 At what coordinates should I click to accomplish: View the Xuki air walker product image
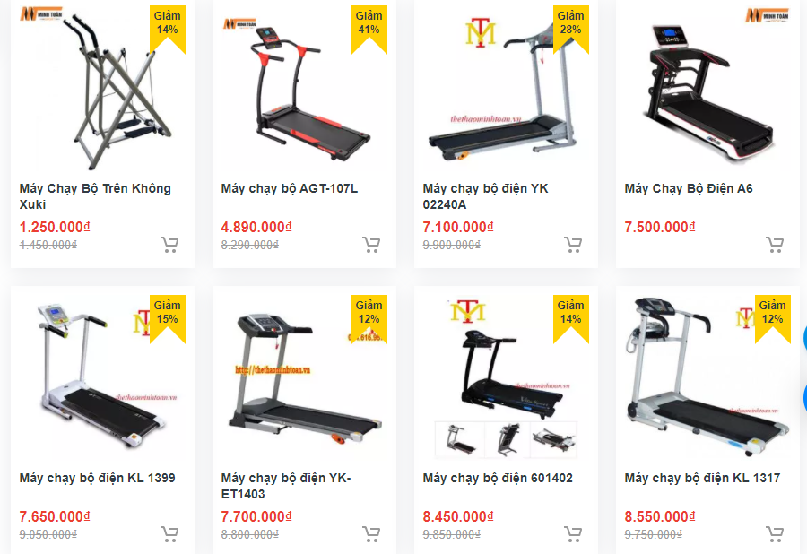102,88
